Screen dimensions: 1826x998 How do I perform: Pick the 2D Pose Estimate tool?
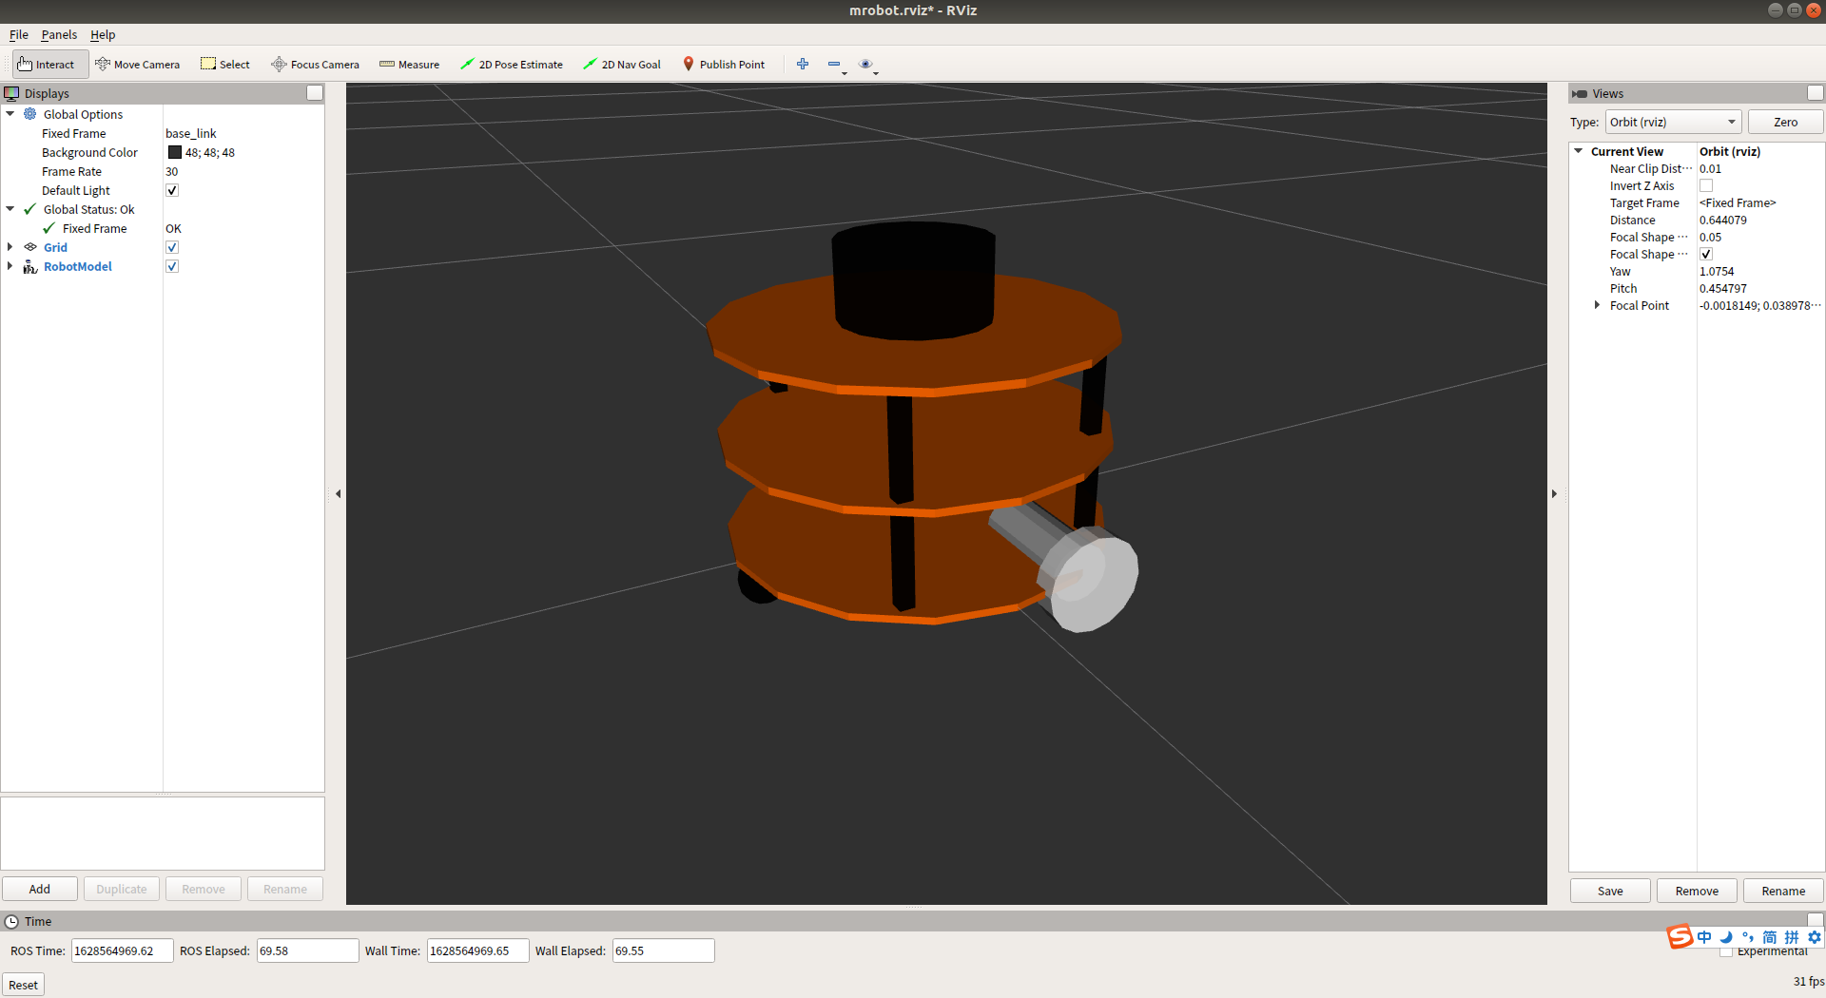click(512, 65)
